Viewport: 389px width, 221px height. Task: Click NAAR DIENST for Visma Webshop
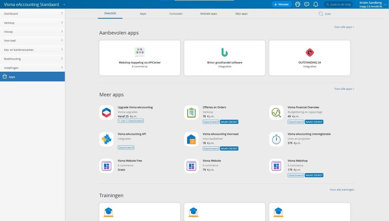[314, 175]
